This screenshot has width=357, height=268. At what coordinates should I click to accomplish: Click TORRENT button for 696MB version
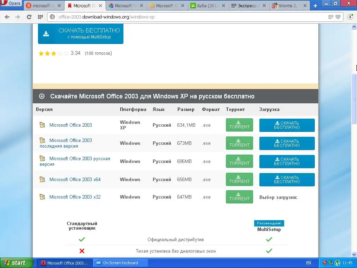pos(239,161)
